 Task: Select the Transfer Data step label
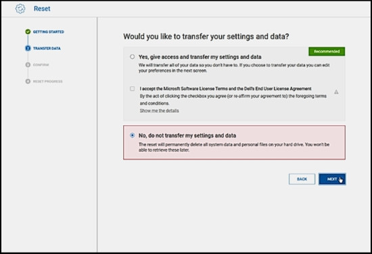point(47,48)
